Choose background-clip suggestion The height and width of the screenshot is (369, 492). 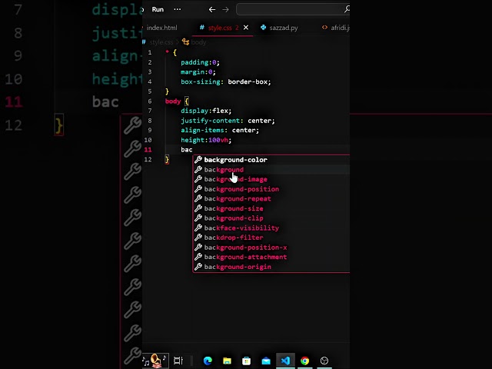(x=271, y=218)
